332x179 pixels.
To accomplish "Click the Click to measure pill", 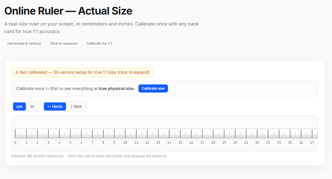I will coord(63,44).
